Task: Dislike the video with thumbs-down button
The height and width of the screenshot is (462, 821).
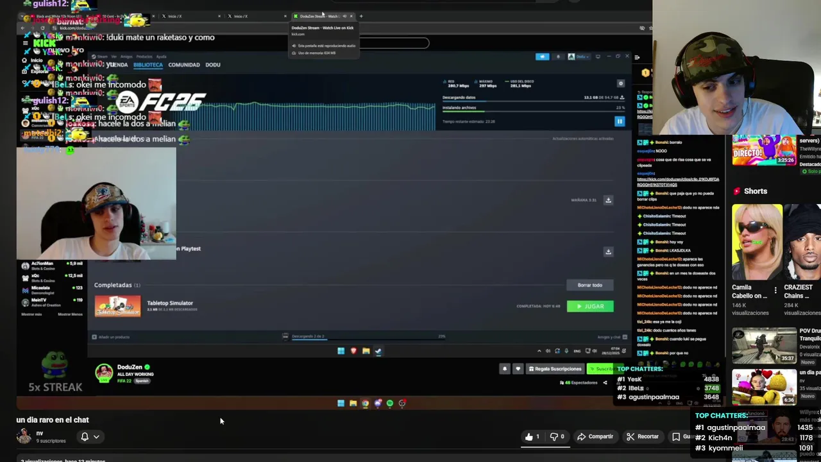Action: click(x=557, y=436)
